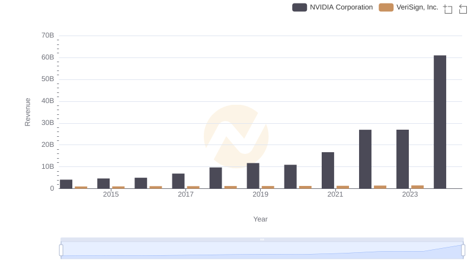Click the 40B y-axis label

coord(48,101)
